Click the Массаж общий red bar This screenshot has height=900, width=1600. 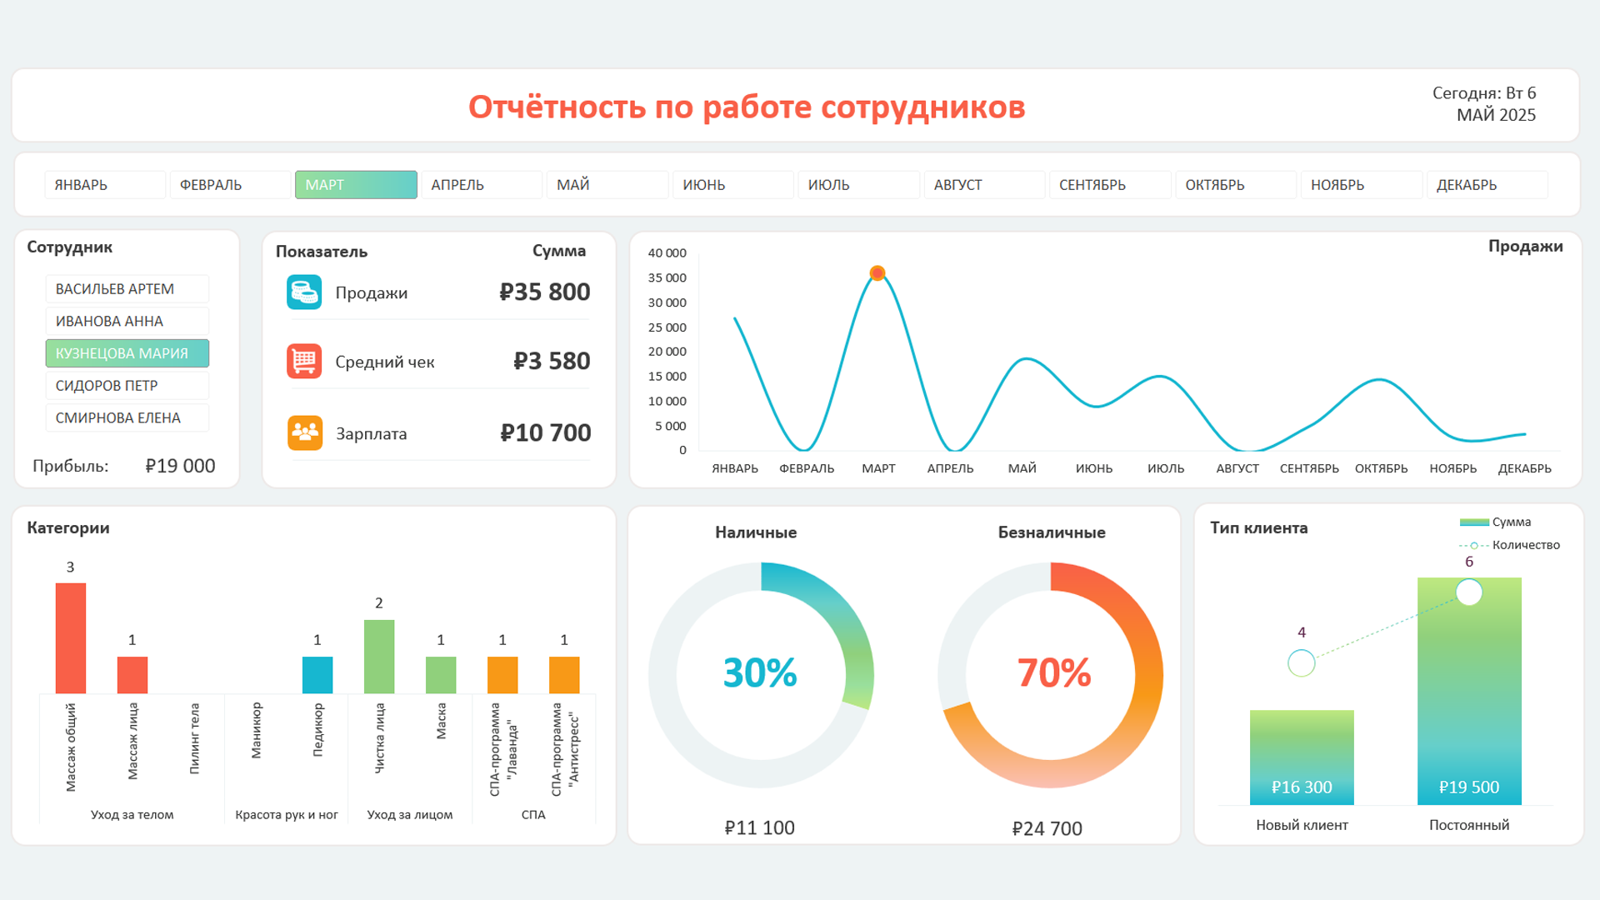[71, 638]
